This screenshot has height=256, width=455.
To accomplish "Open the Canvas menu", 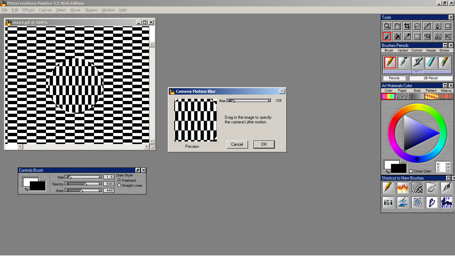I will click(45, 10).
